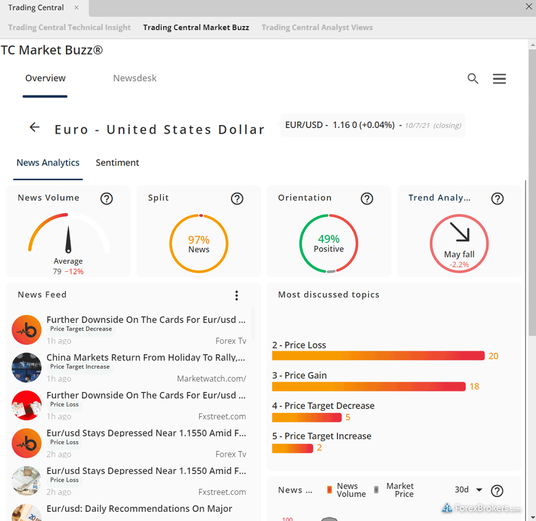Open the hamburger menu icon
Screen dimensions: 536x521
(499, 79)
